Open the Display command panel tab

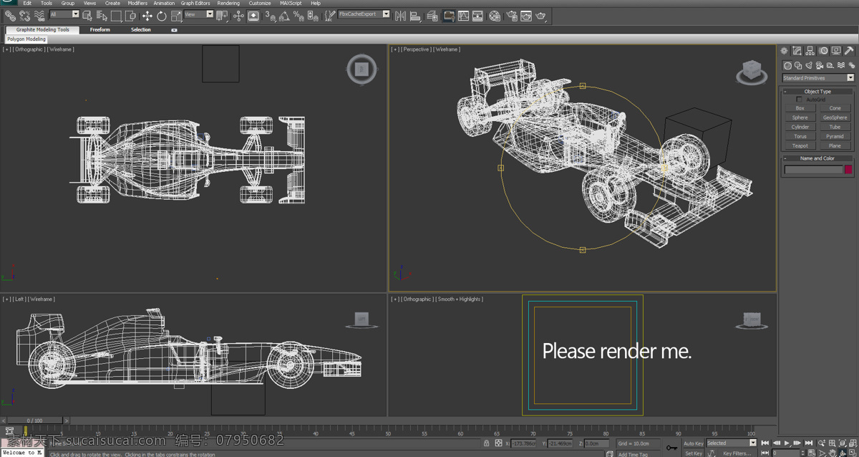(836, 51)
